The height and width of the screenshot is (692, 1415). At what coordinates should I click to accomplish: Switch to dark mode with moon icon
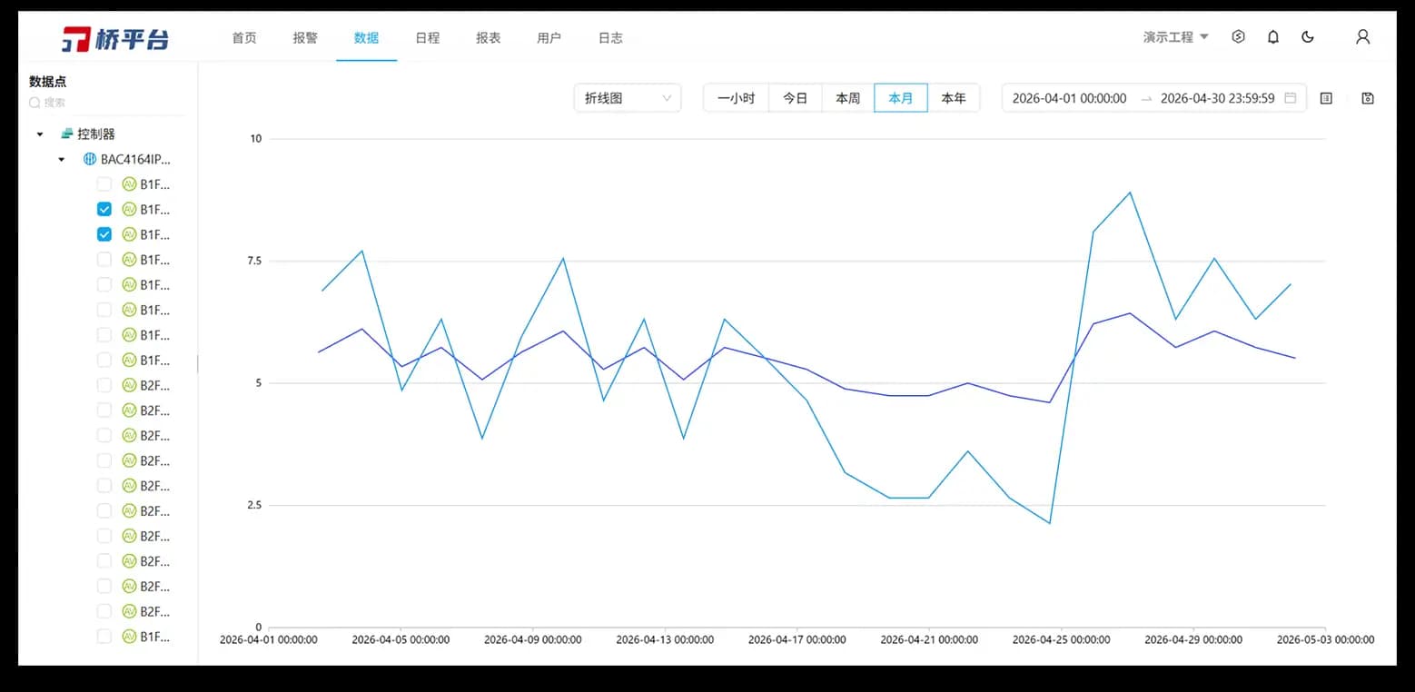coord(1308,37)
